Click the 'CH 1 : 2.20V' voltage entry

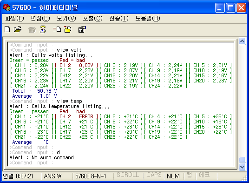pyautogui.click(x=32, y=65)
